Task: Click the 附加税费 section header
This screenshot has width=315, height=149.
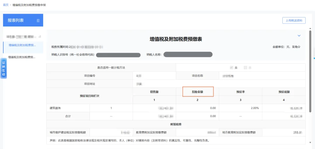Action: point(176,124)
